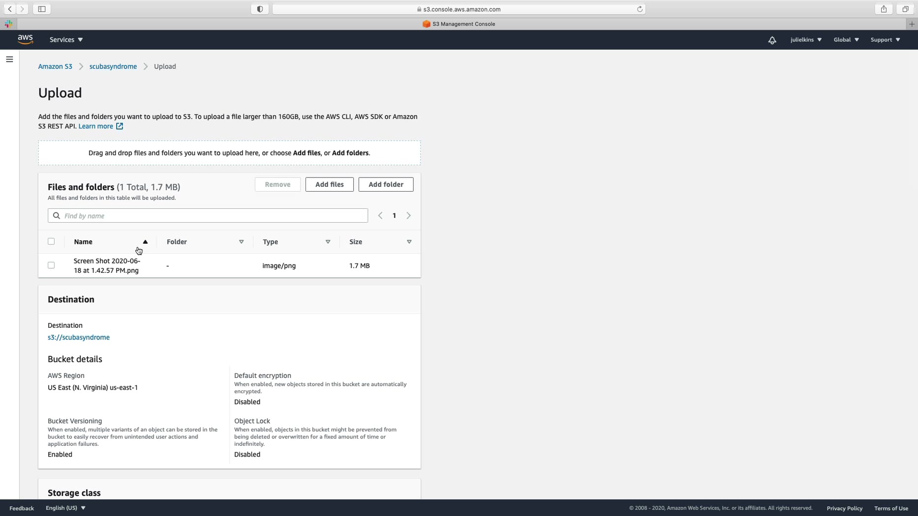Open the hamburger navigation menu icon
Screen dimensions: 918x516
(x=9, y=59)
